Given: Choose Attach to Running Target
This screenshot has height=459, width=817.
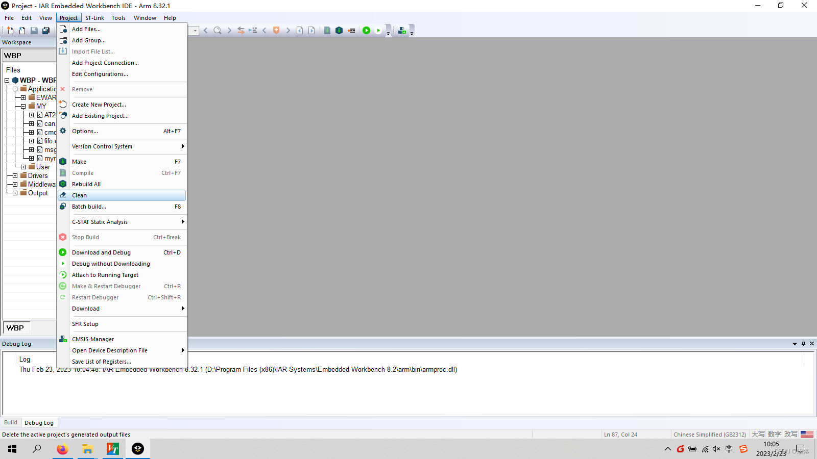Looking at the screenshot, I should 122,275.
